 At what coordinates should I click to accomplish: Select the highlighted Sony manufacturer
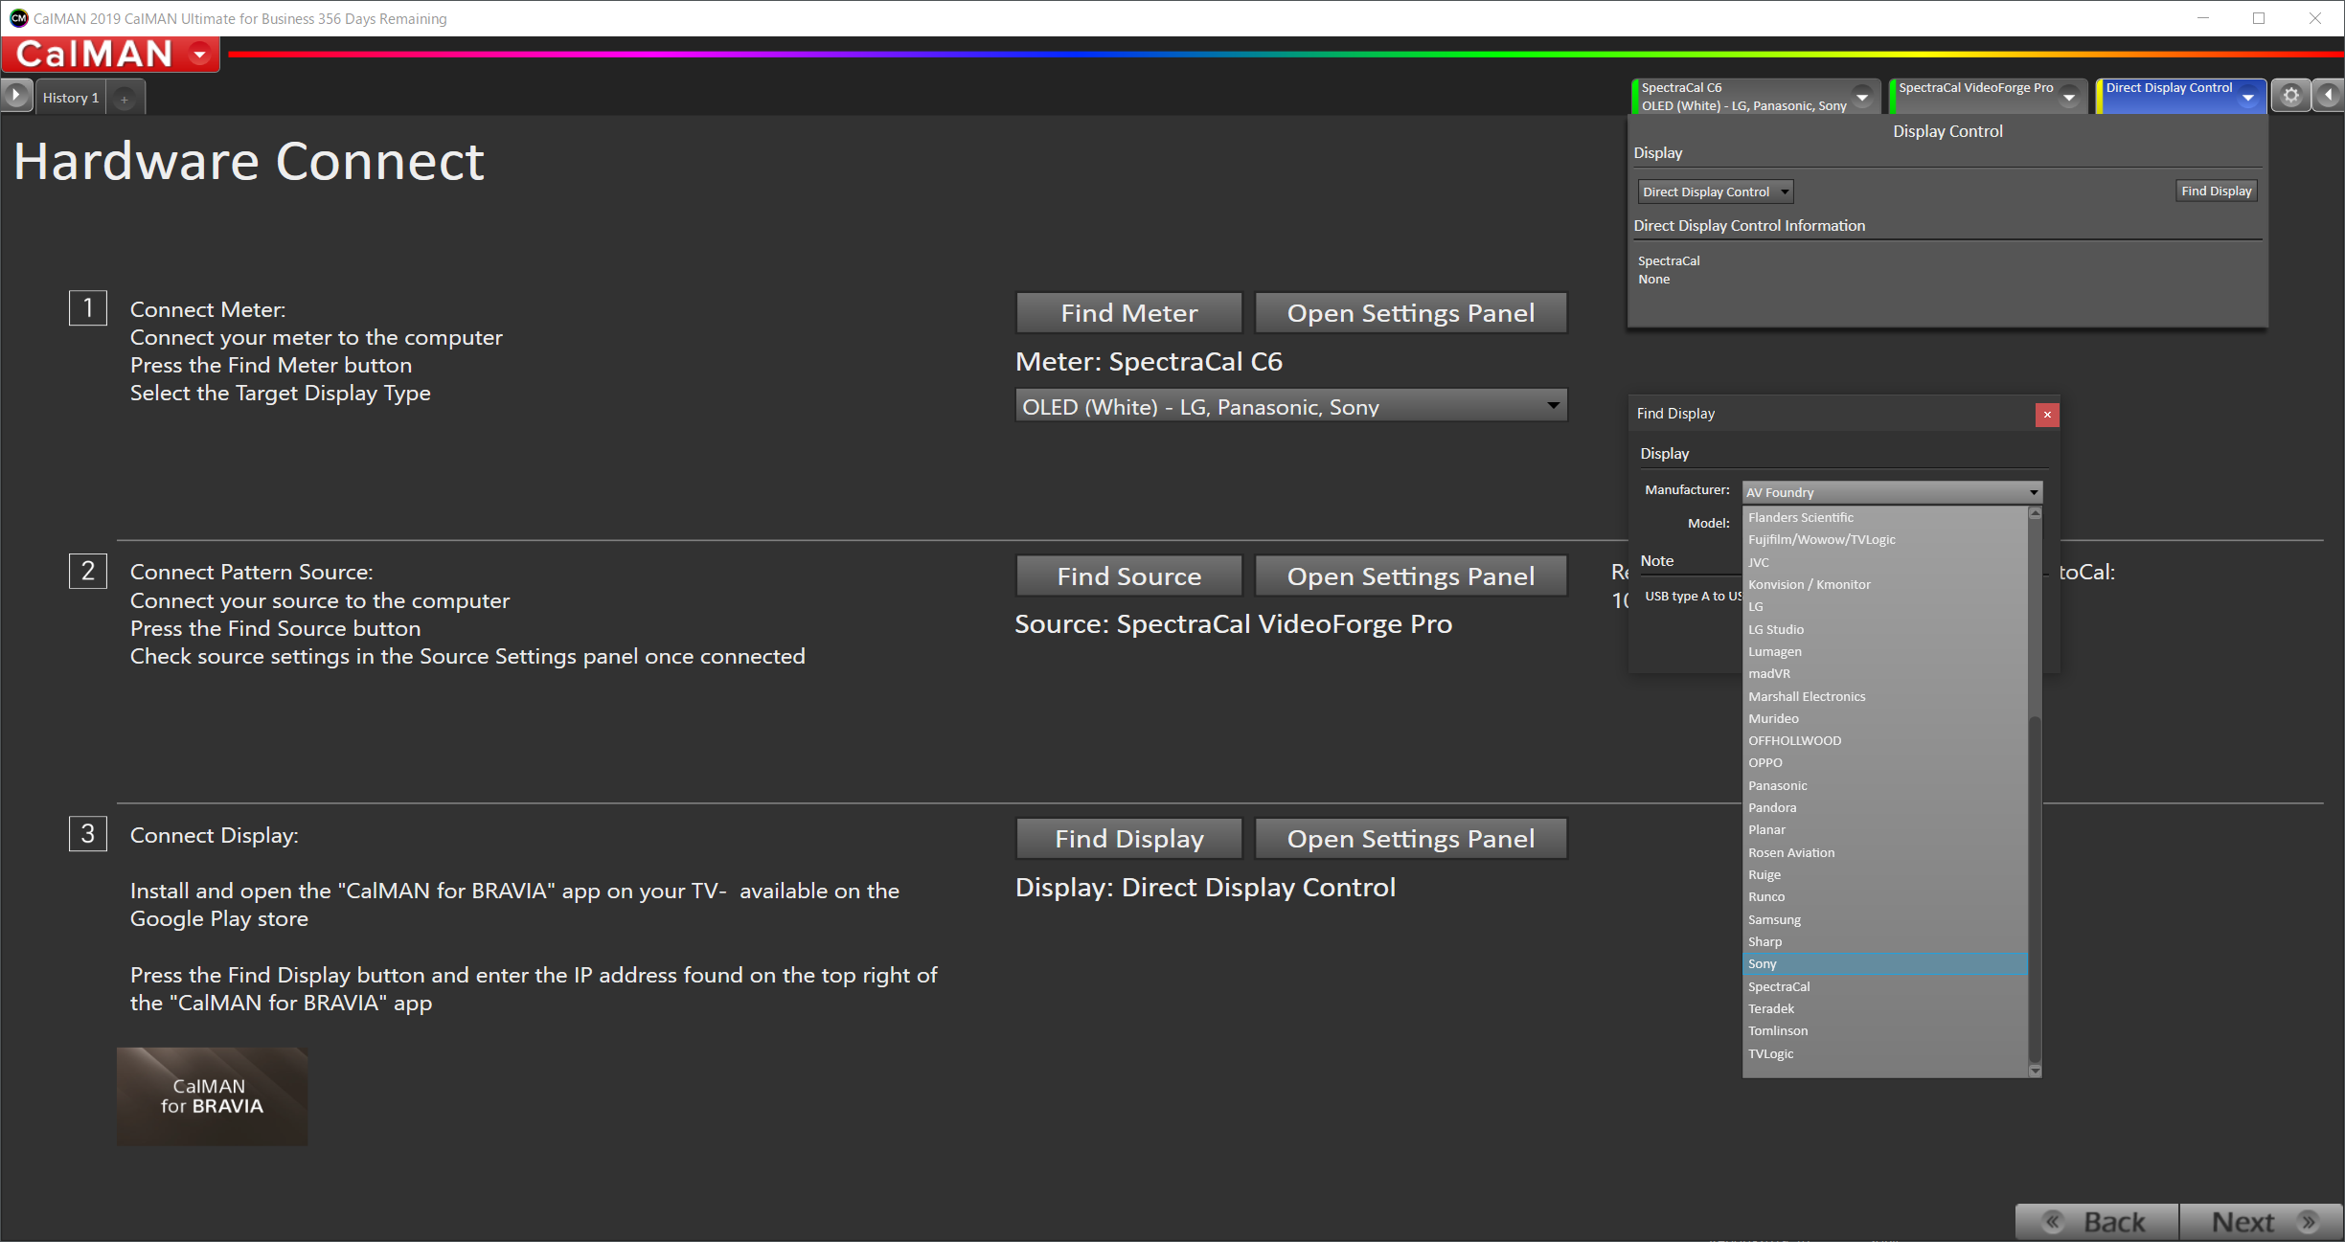click(x=1885, y=963)
